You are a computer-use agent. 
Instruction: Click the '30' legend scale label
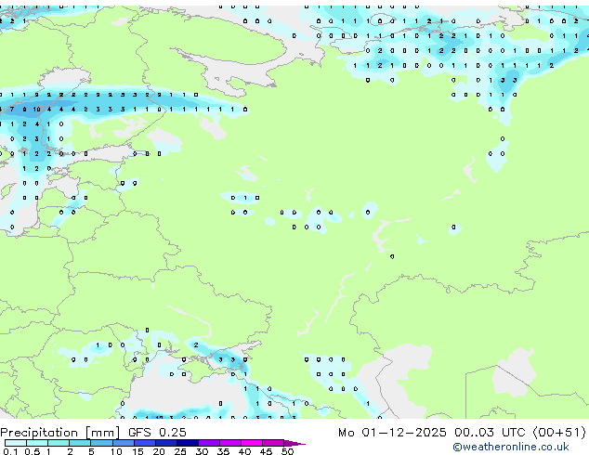pyautogui.click(x=203, y=451)
